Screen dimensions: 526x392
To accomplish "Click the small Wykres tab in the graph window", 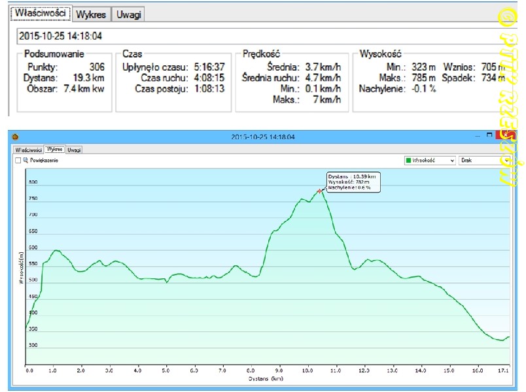I will [54, 149].
